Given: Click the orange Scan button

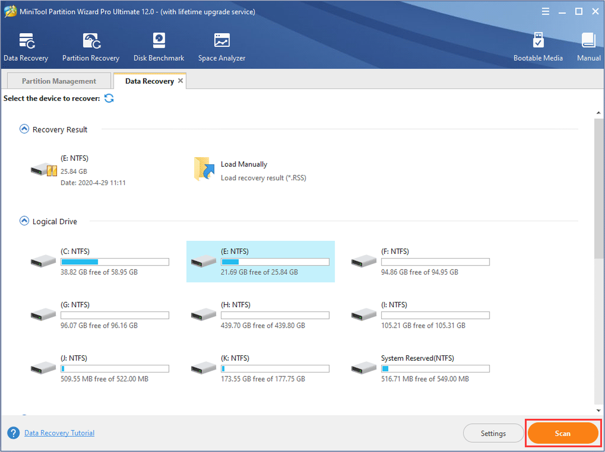Looking at the screenshot, I should 563,433.
